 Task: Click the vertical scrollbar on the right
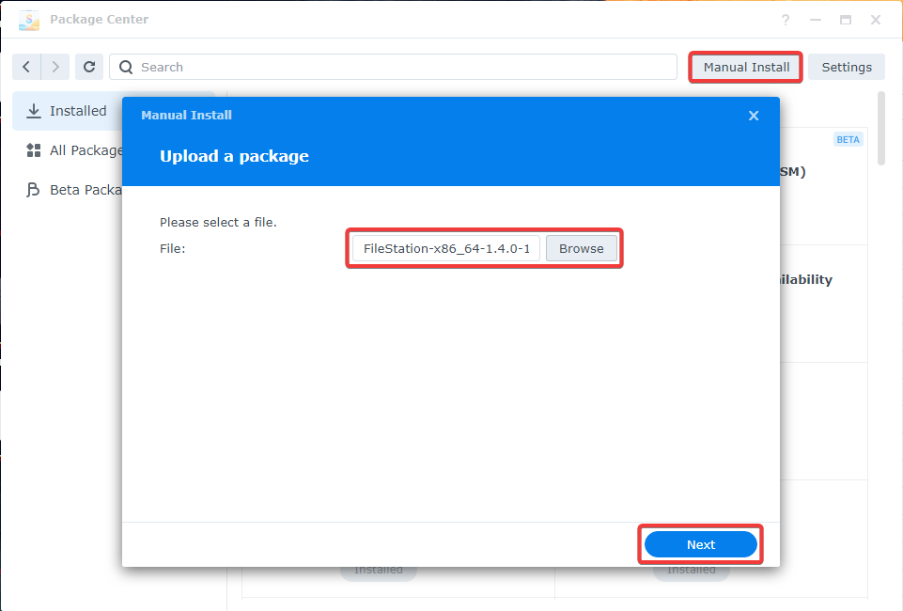pos(881,128)
